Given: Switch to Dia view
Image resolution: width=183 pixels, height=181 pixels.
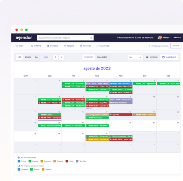Looking at the screenshot, I should (36, 57).
